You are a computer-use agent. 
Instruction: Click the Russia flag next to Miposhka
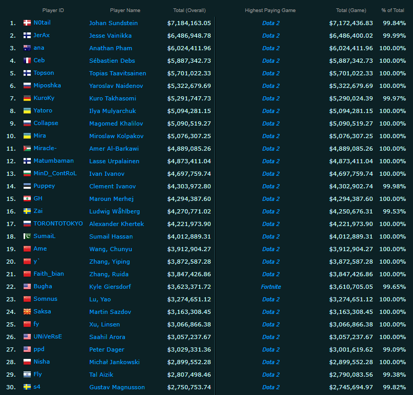pos(27,86)
